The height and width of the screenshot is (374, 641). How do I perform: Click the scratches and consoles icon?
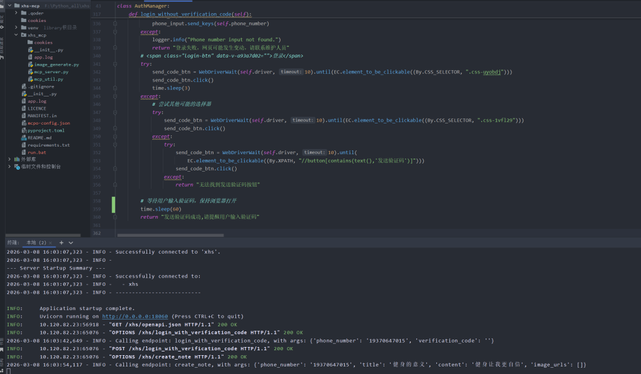tap(16, 167)
